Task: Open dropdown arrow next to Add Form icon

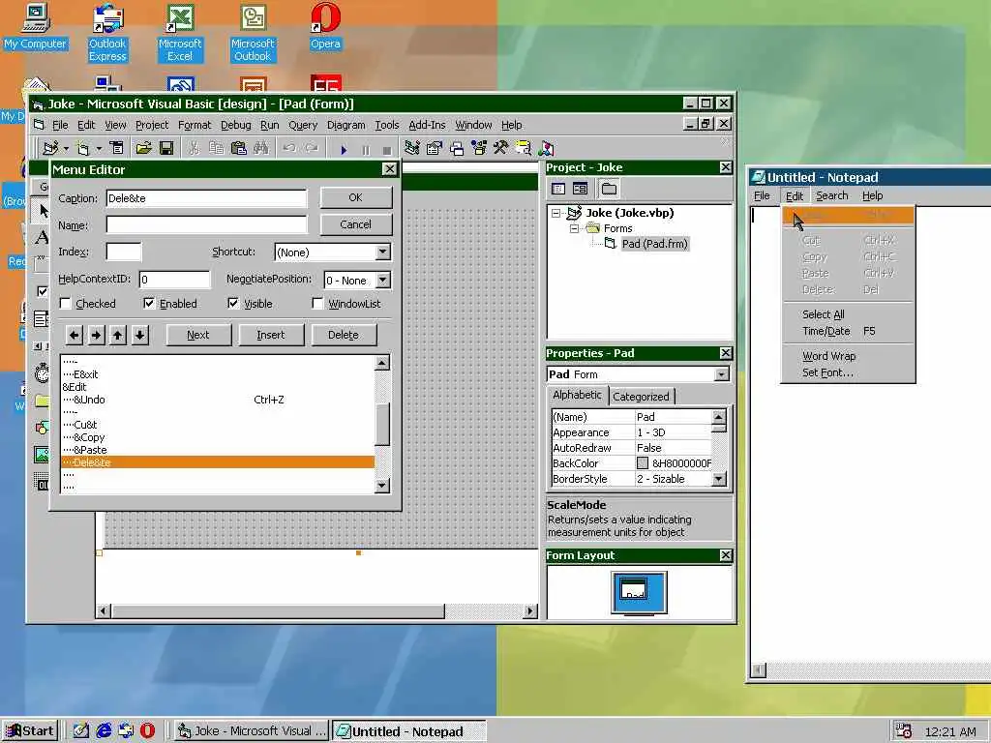Action: (x=99, y=149)
